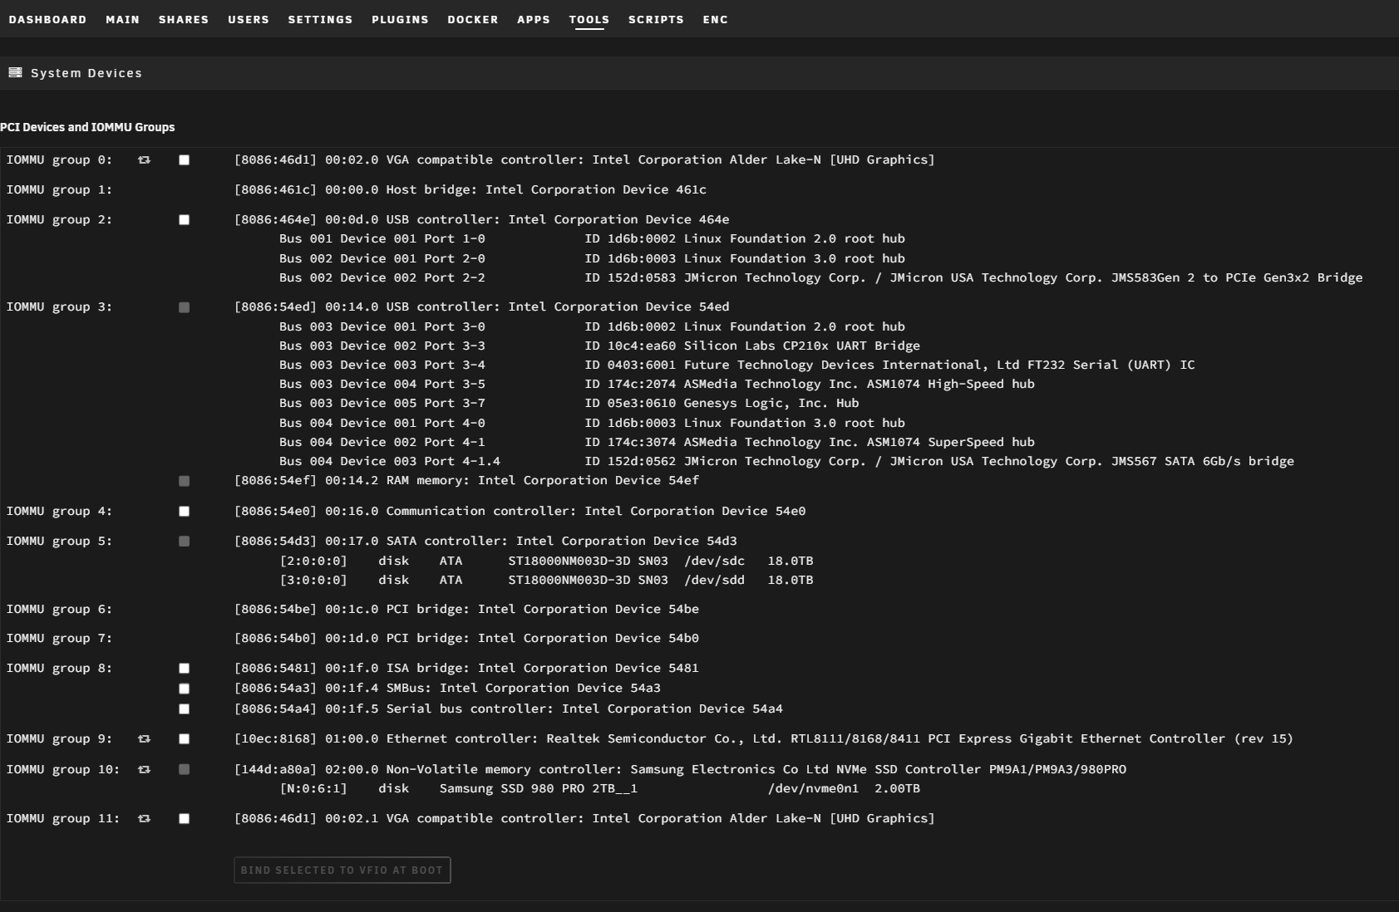
Task: Open the Dashboard tab
Action: coord(47,19)
